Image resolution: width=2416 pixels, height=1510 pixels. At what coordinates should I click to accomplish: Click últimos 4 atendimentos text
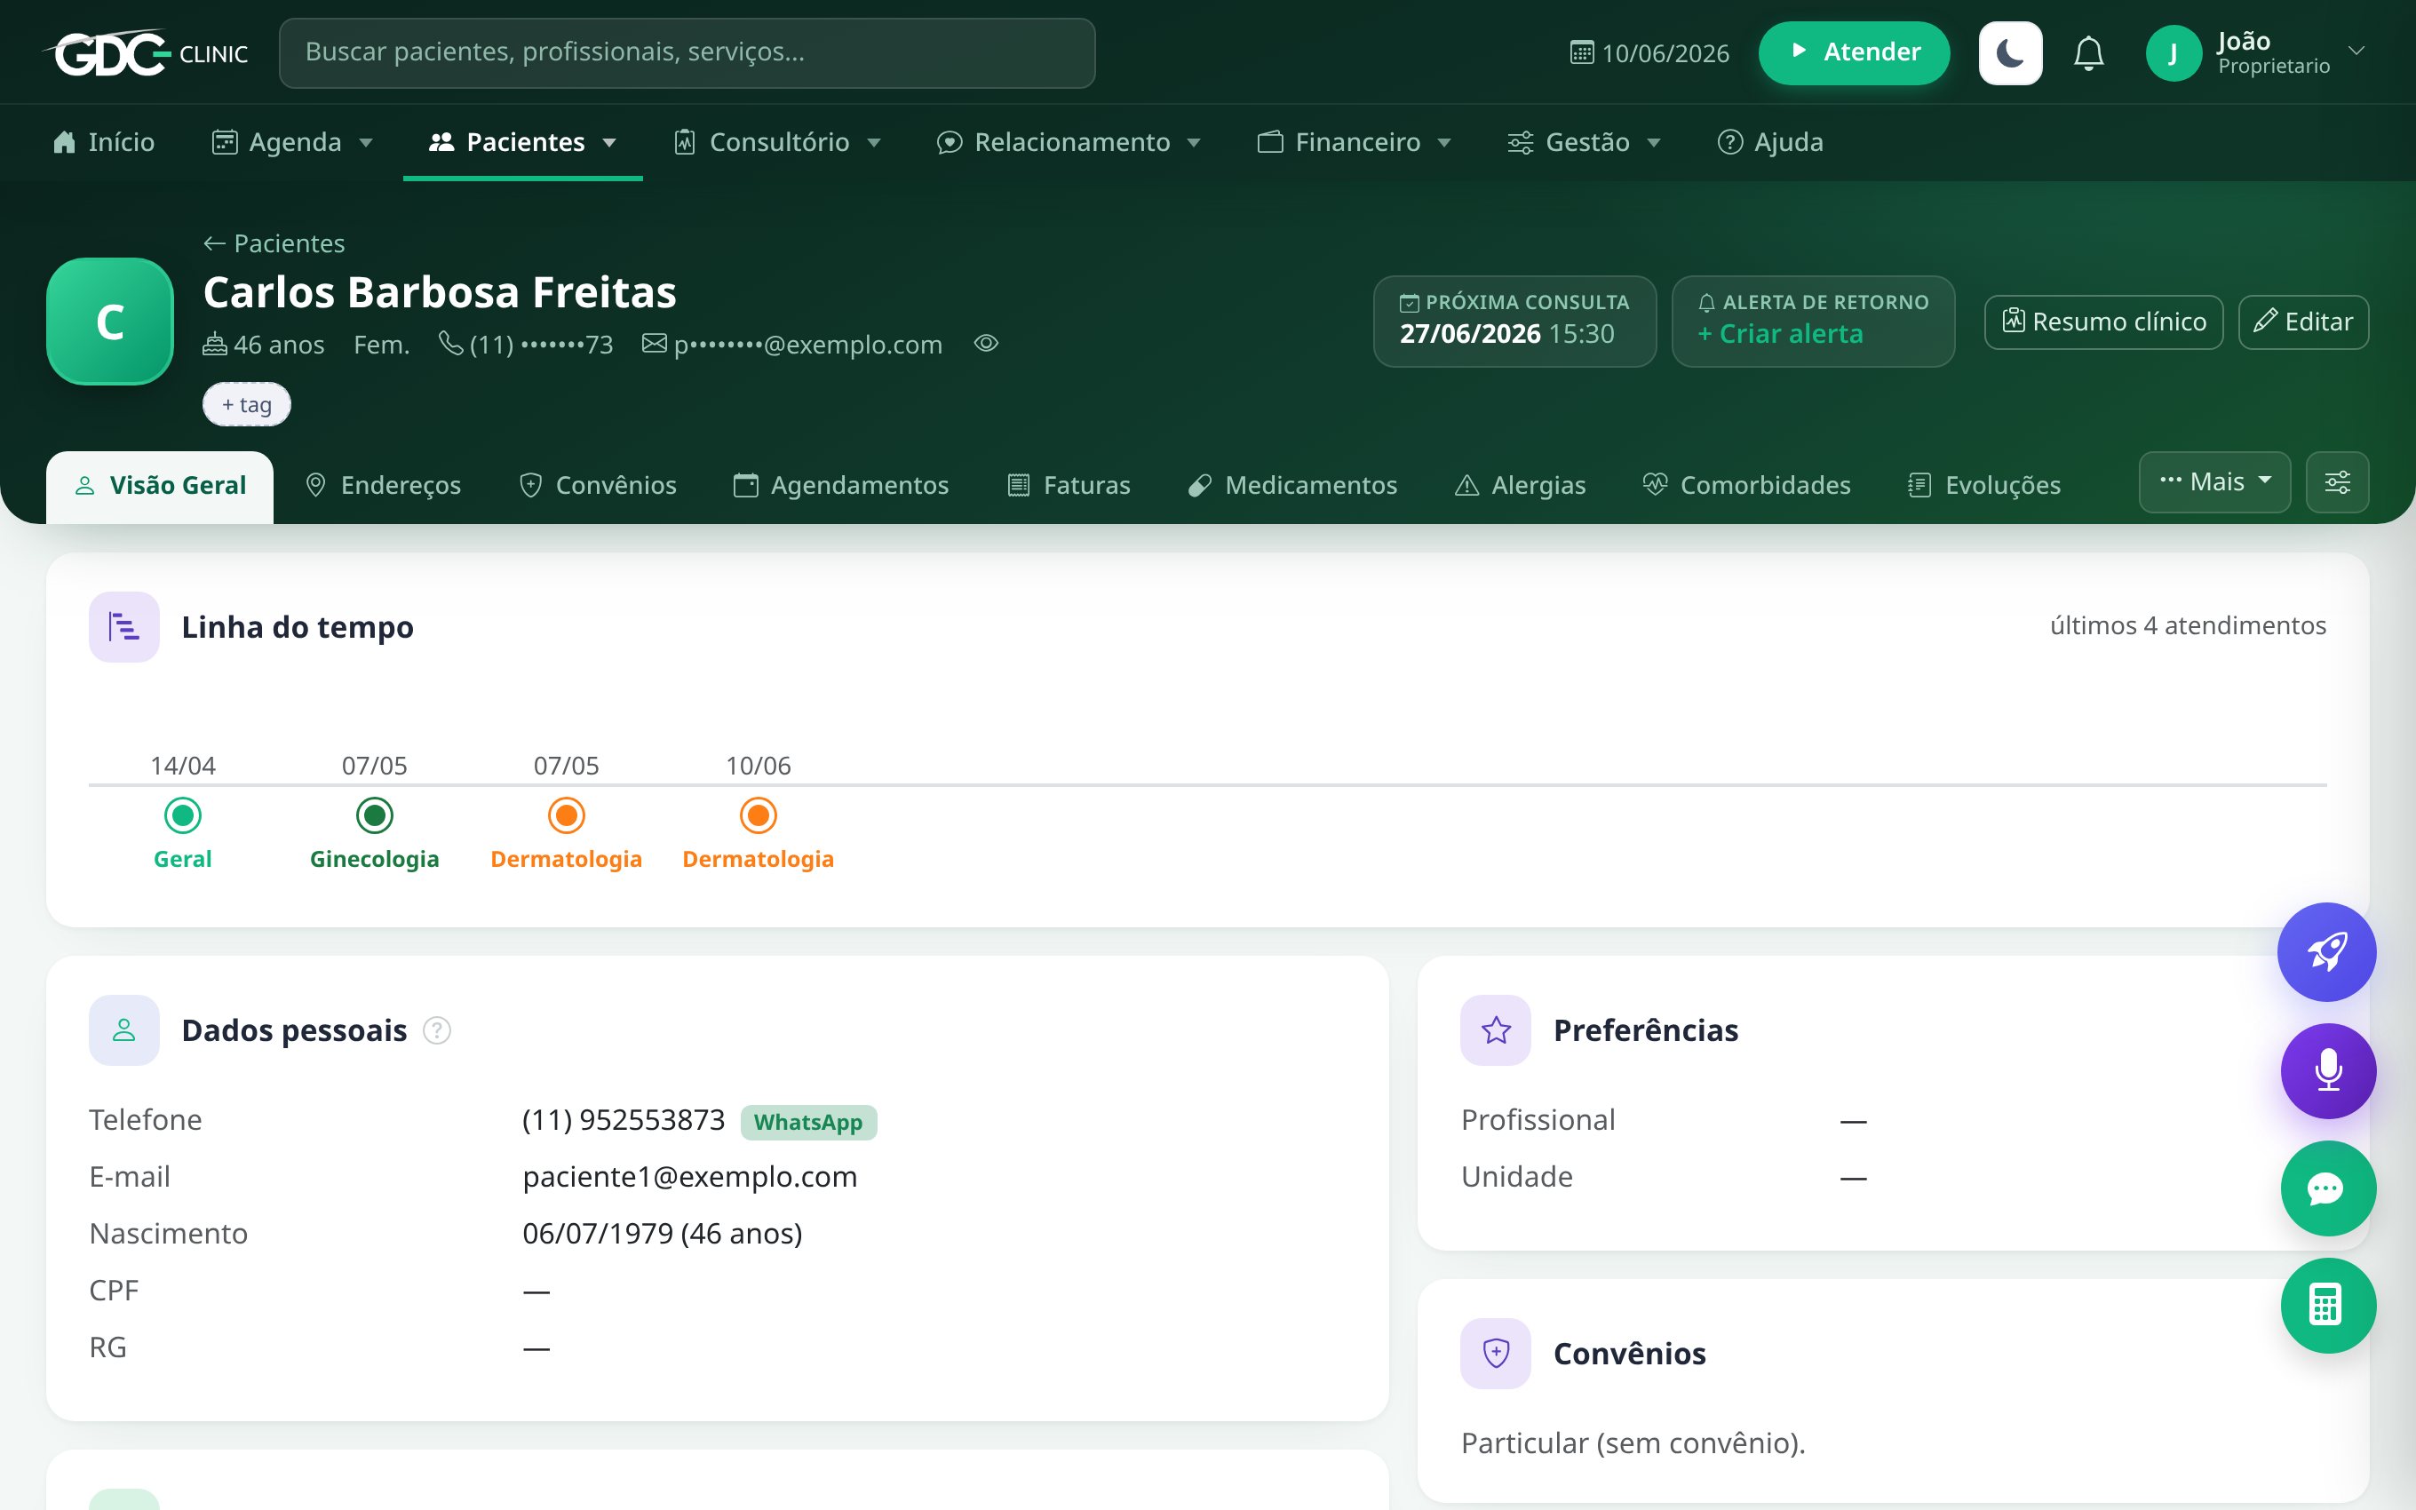[2188, 625]
